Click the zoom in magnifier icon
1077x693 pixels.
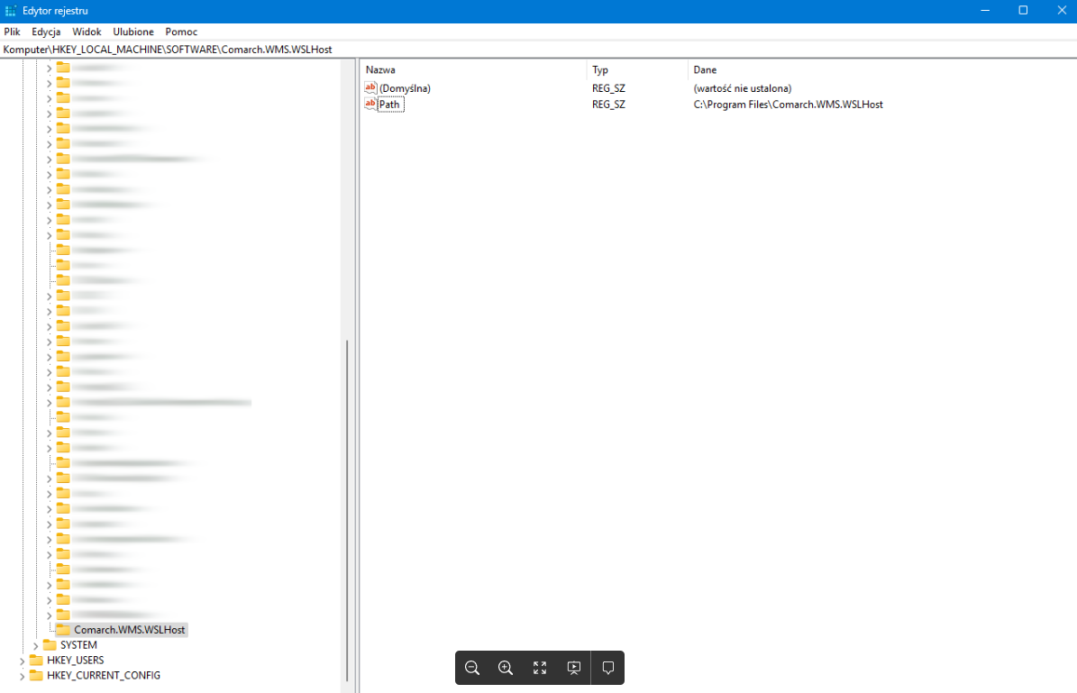click(x=506, y=668)
